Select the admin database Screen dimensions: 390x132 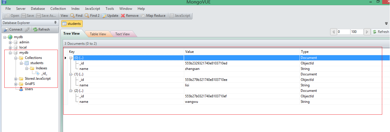pos(24,42)
